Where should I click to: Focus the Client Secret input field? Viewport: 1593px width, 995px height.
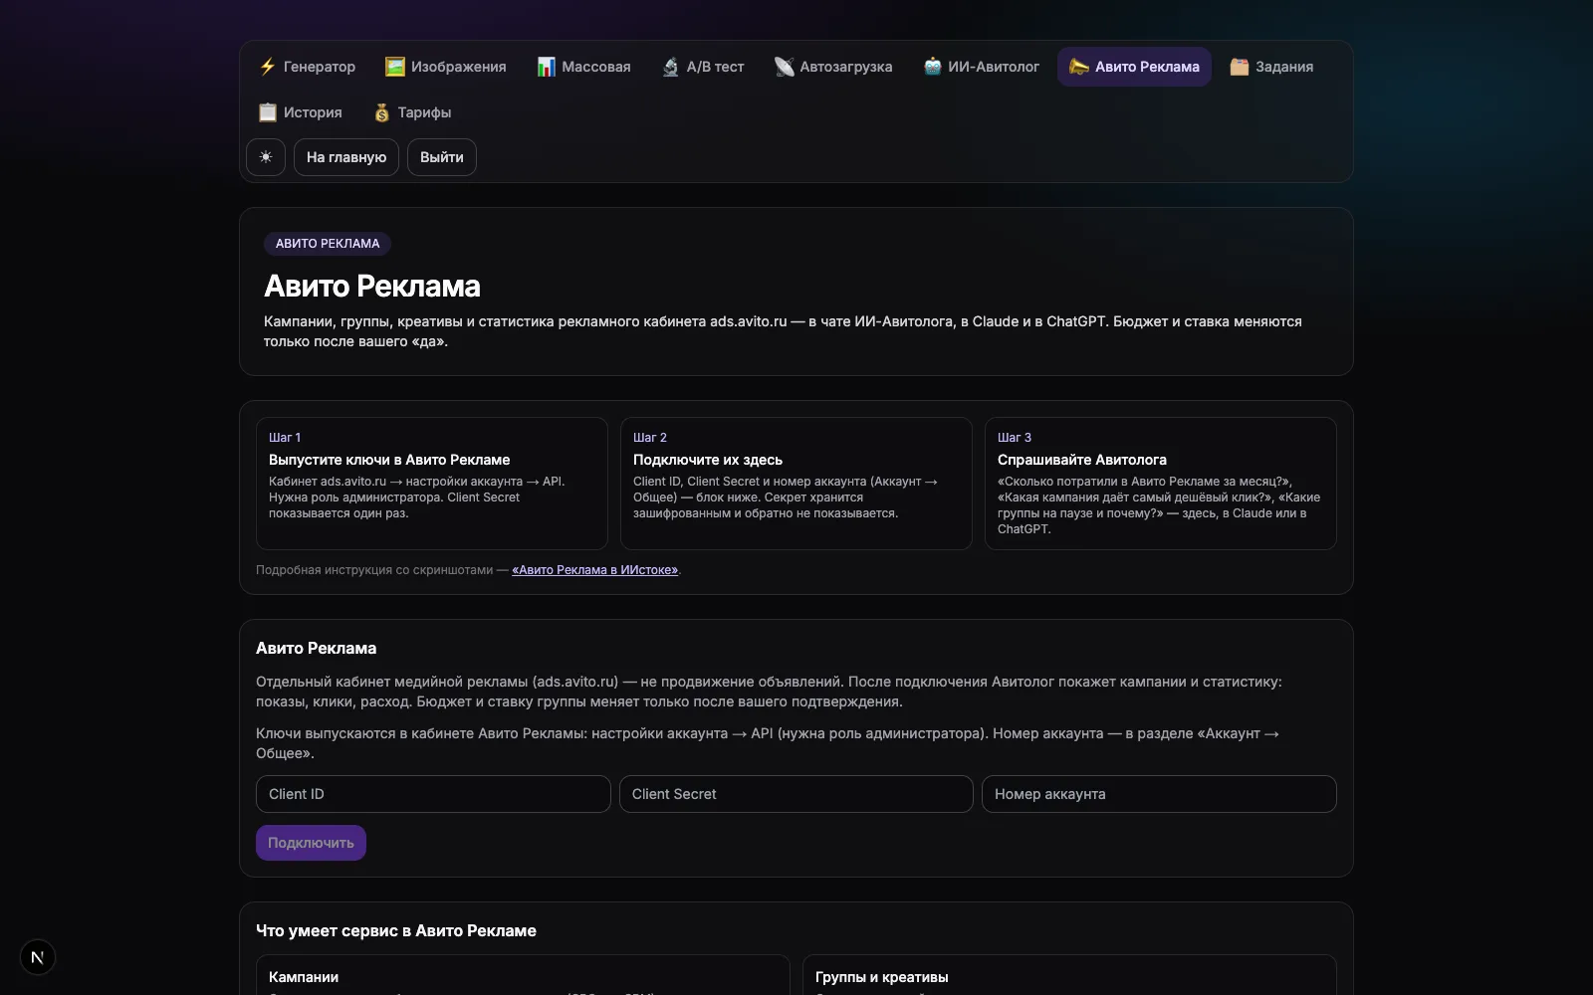[x=796, y=794]
